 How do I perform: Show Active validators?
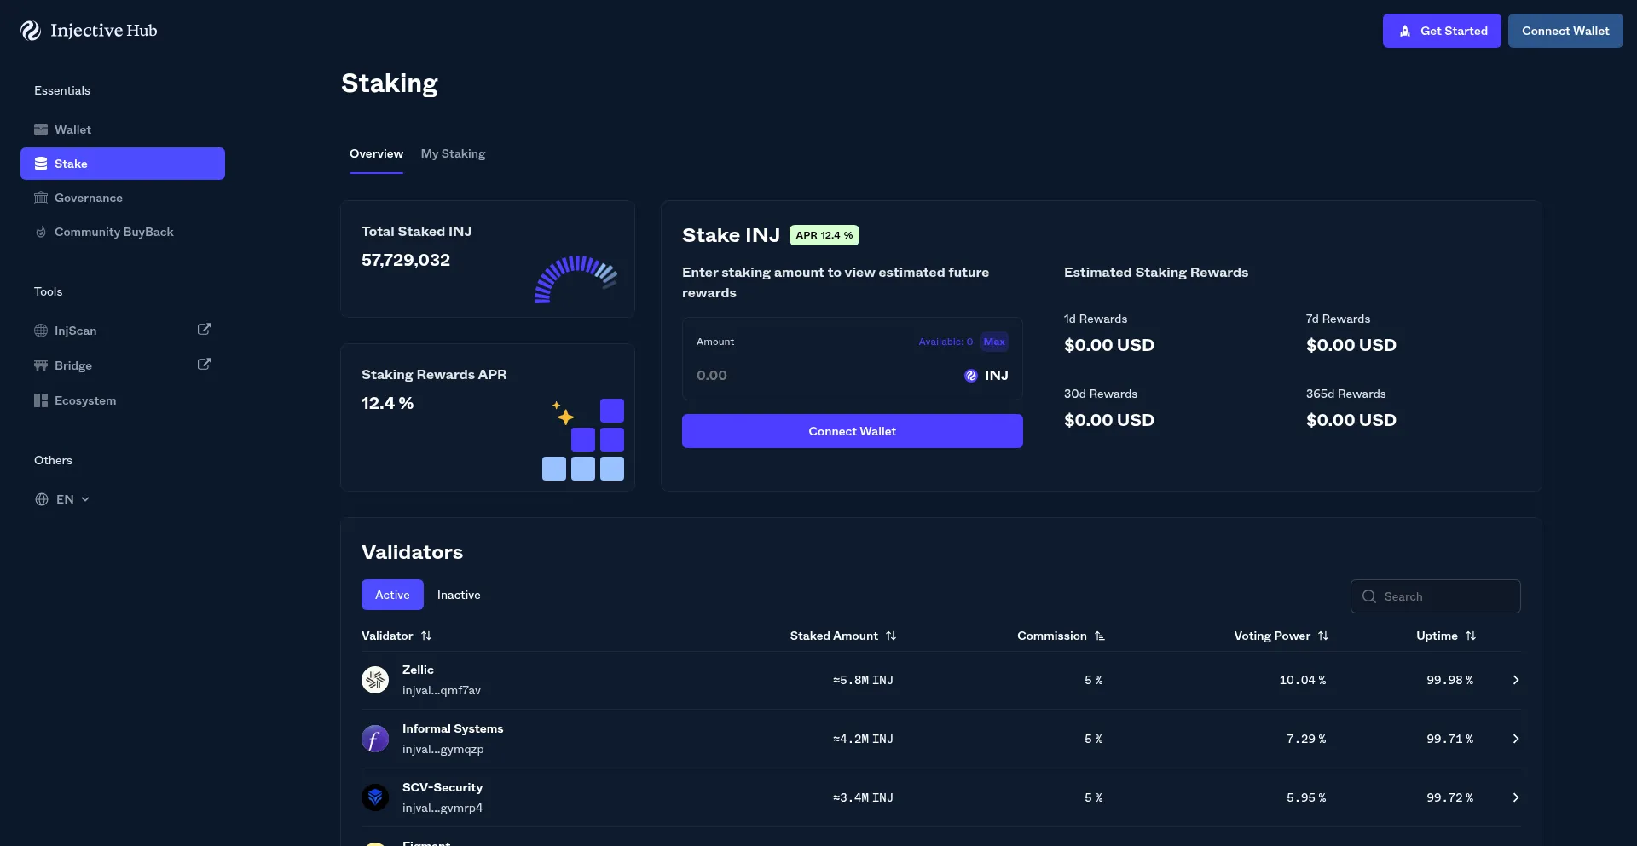coord(392,595)
